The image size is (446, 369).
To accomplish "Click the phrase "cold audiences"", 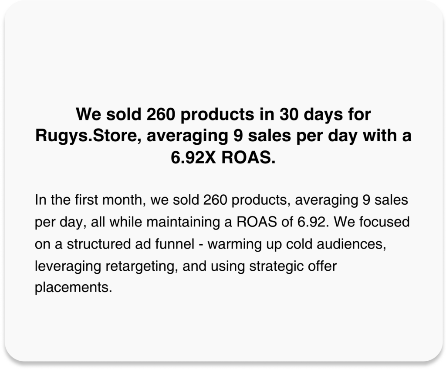I will pyautogui.click(x=336, y=244).
